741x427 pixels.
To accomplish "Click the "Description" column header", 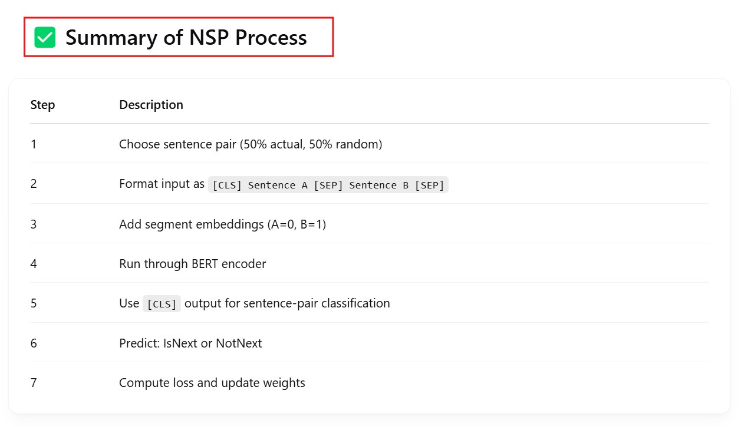I will tap(151, 105).
